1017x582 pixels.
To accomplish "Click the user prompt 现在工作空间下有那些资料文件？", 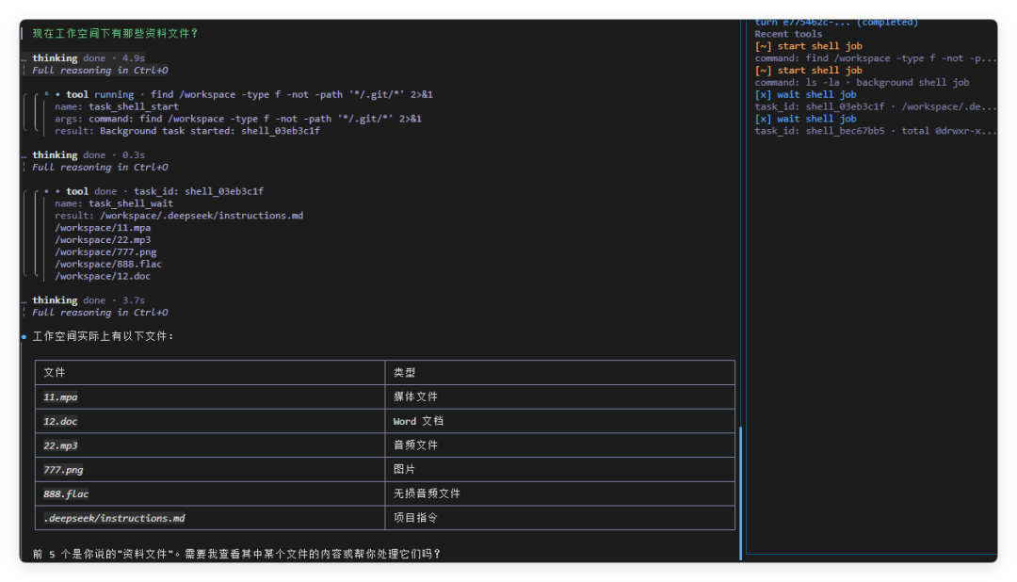I will pyautogui.click(x=115, y=33).
